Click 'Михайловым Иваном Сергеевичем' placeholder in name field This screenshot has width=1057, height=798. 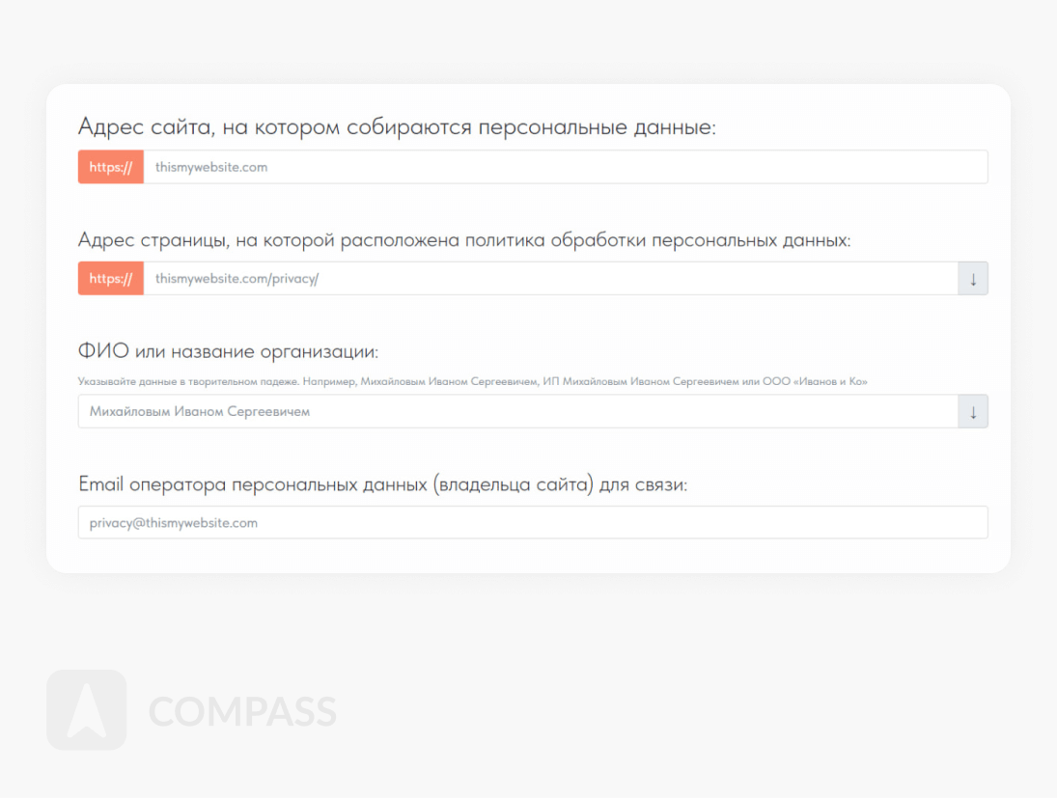point(200,412)
